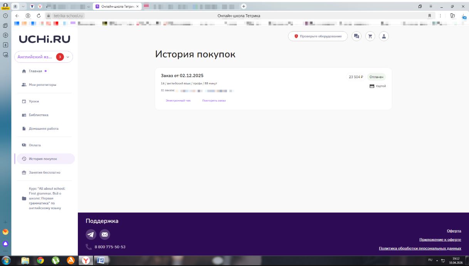The image size is (469, 266).
Task: Open the user profile icon
Action: (x=384, y=36)
